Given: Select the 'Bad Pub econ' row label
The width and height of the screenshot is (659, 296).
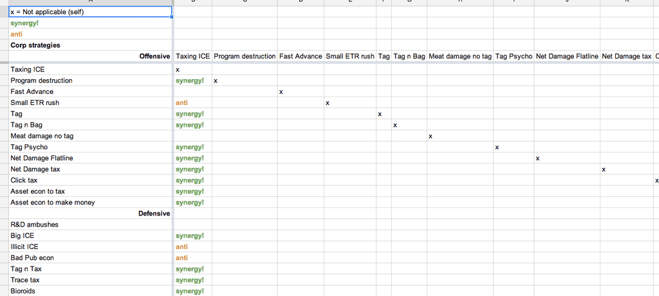Looking at the screenshot, I should click(90, 258).
